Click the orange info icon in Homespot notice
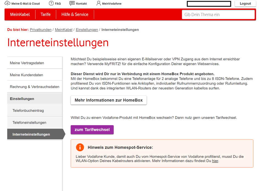 click(80, 147)
